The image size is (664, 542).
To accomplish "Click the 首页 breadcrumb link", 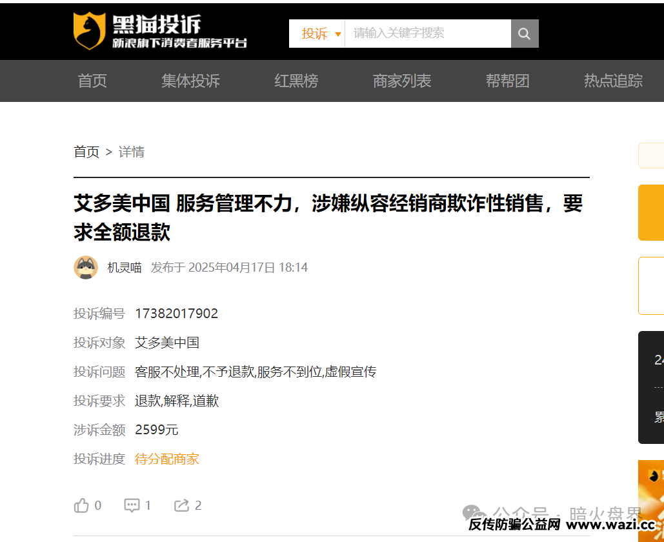I will pos(86,152).
